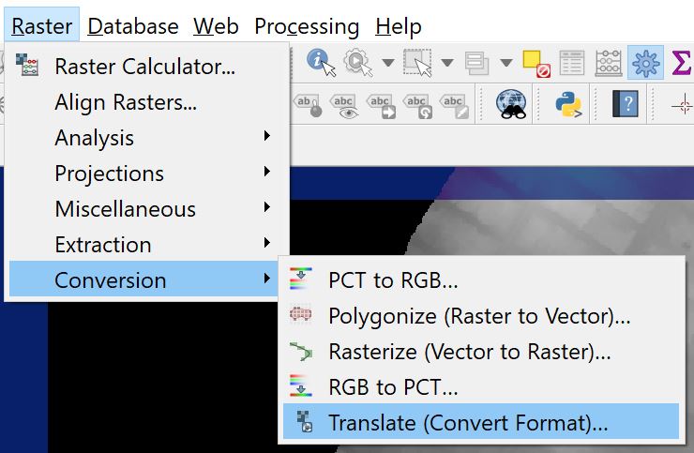Click the Polygonize icon

(x=300, y=314)
